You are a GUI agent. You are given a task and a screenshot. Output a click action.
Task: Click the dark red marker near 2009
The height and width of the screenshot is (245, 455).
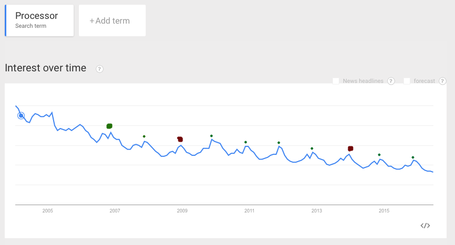tap(180, 139)
